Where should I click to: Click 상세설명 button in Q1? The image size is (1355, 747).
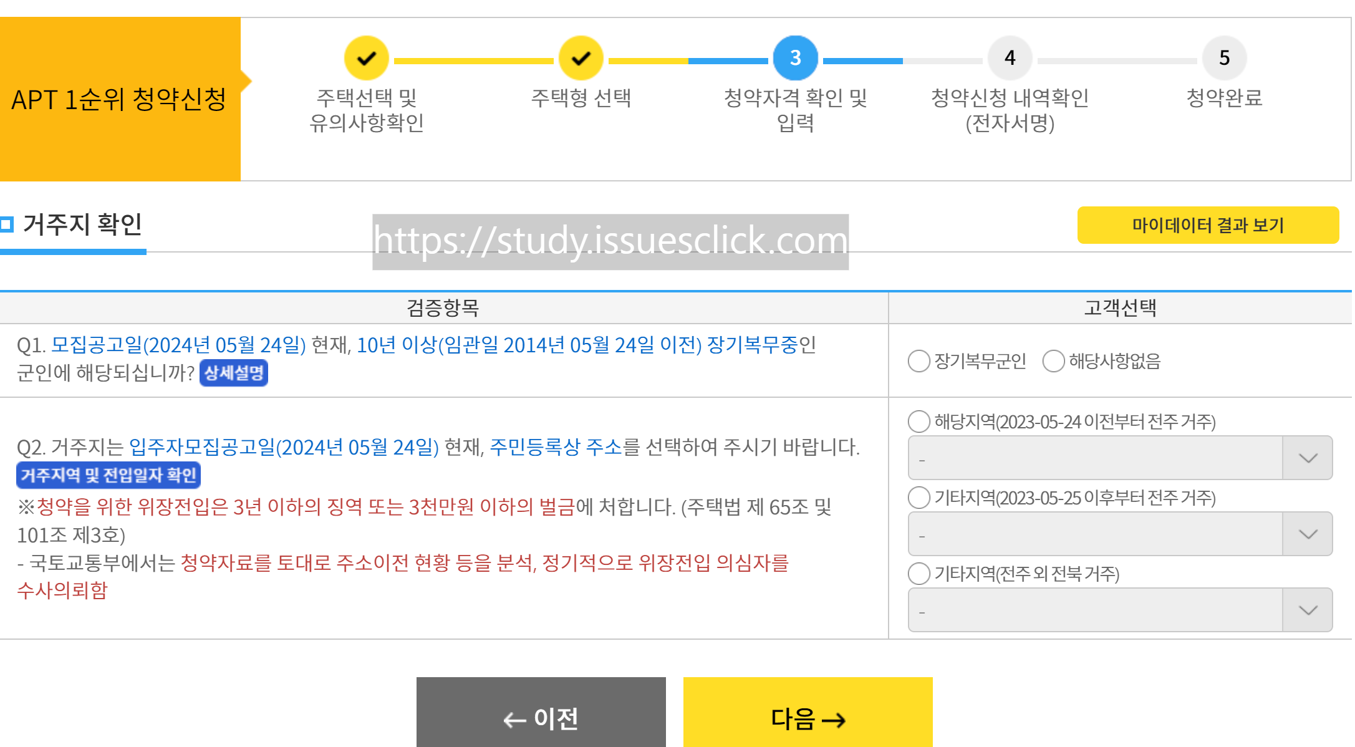[234, 373]
